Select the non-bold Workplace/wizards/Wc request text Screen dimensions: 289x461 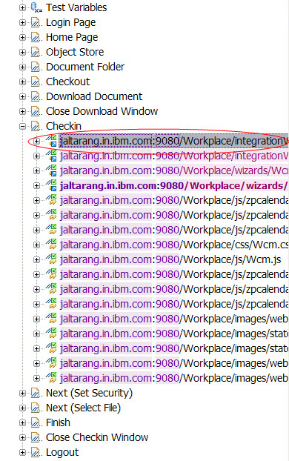[174, 170]
